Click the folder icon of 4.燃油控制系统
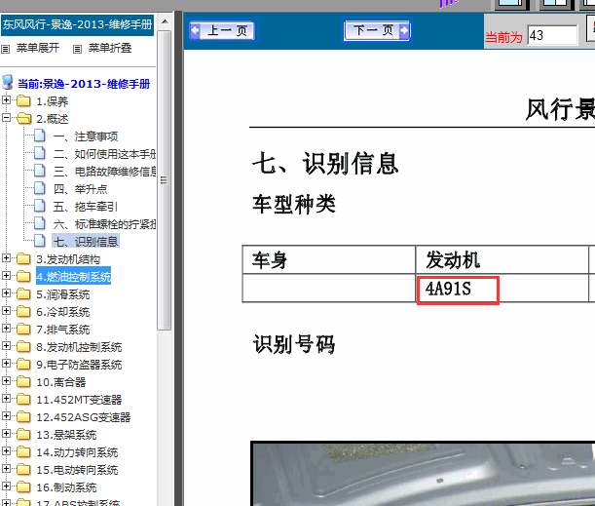 (23, 277)
